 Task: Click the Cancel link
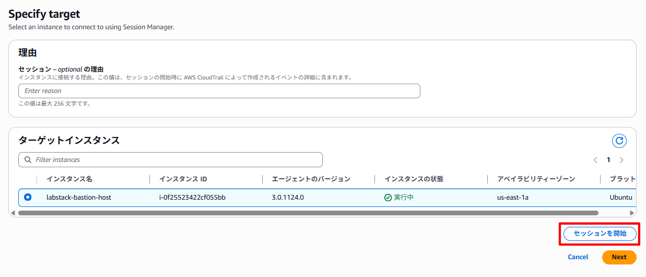click(x=578, y=257)
